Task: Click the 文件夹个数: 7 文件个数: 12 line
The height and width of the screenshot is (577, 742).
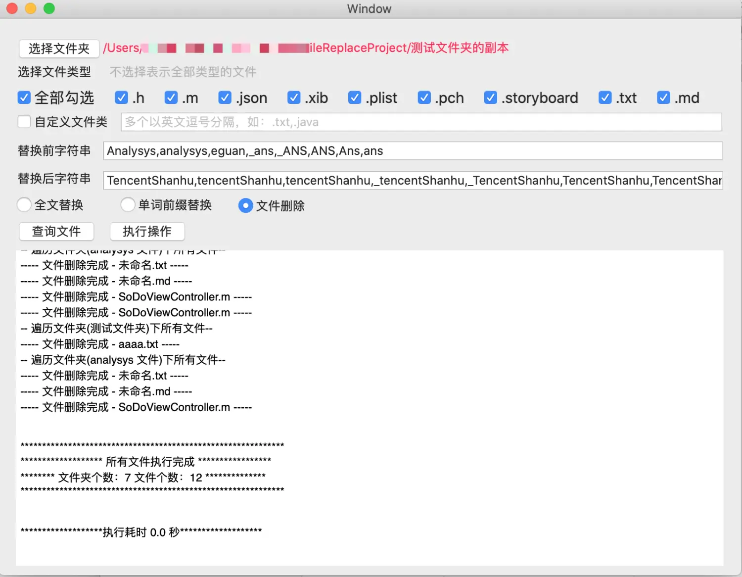Action: pos(143,478)
